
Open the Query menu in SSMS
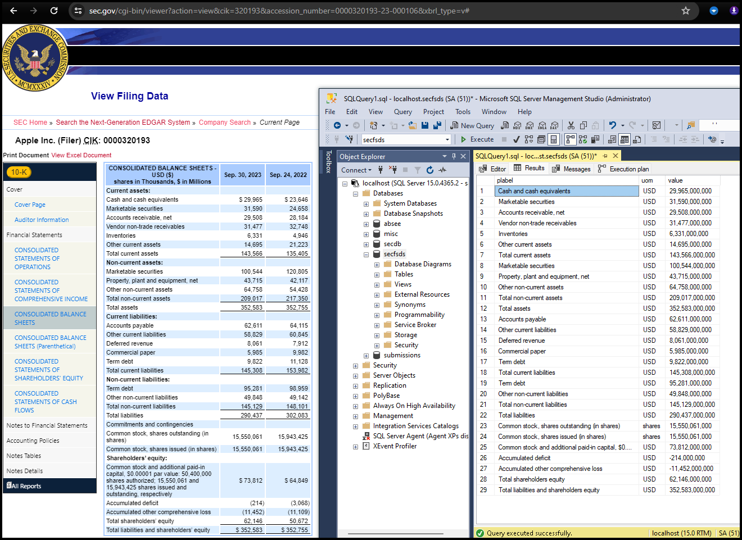tap(402, 112)
